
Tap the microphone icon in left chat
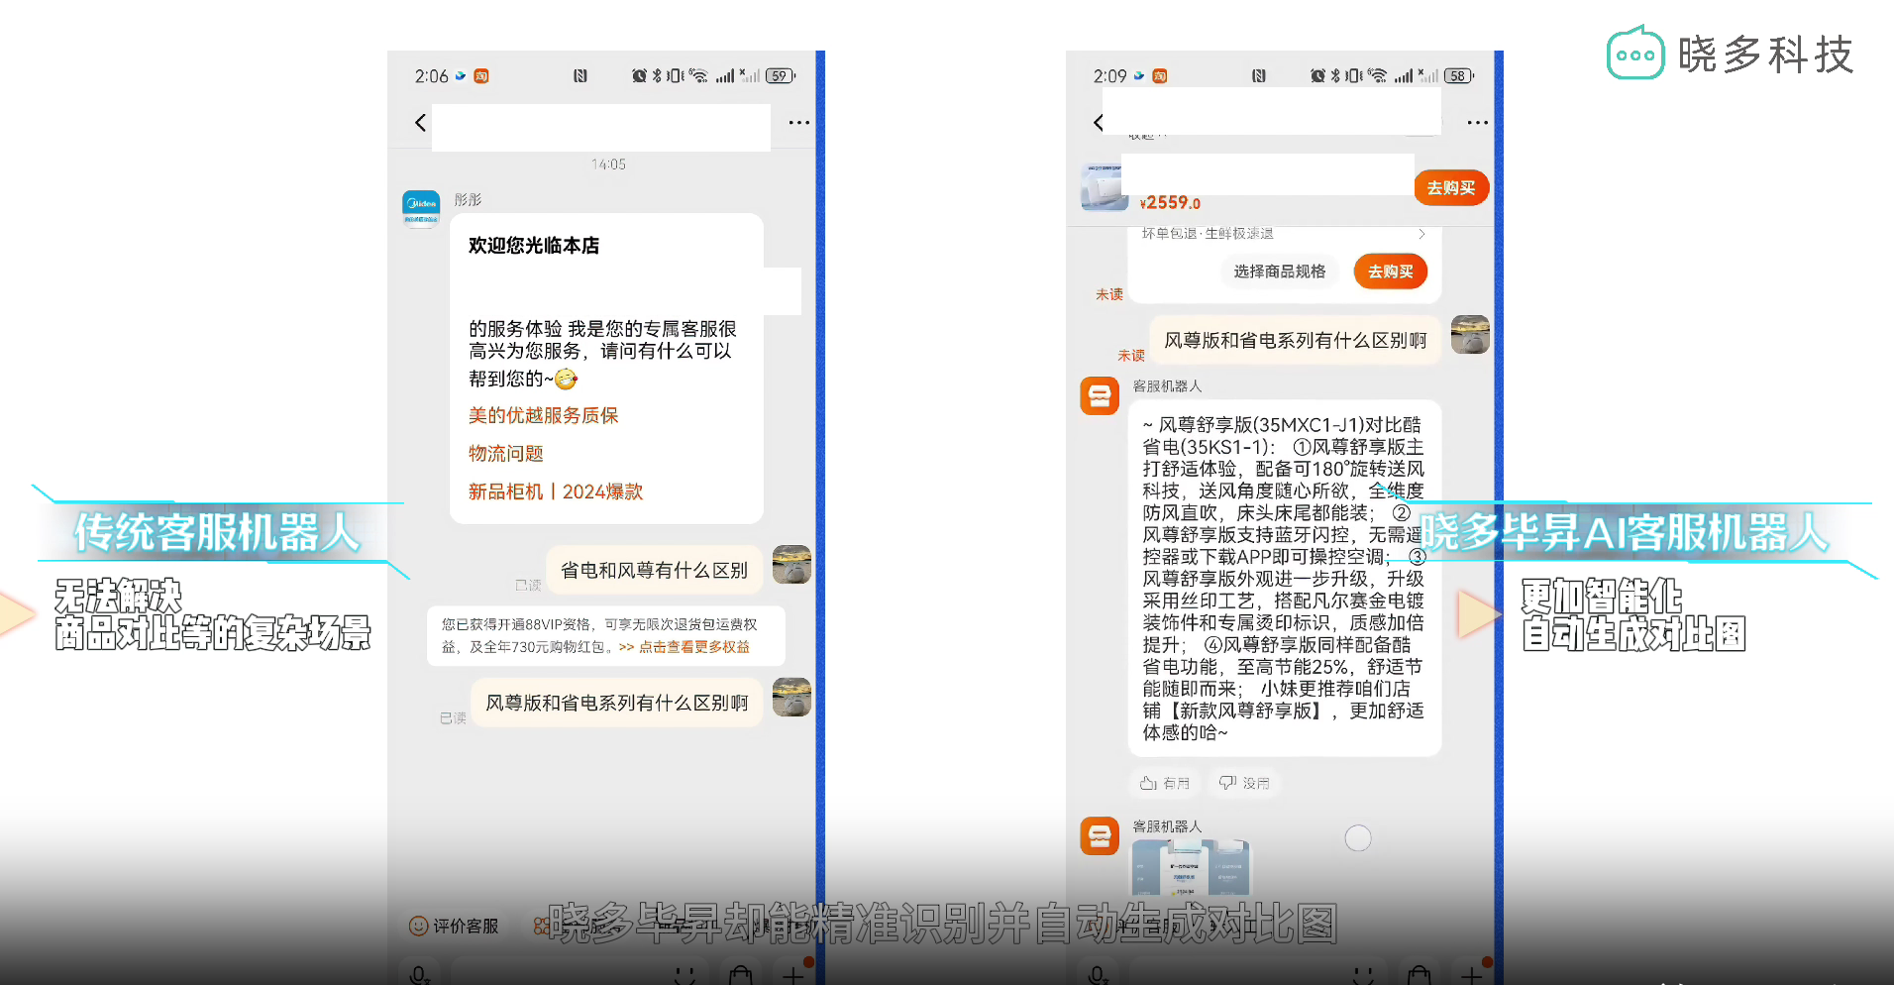(x=419, y=975)
